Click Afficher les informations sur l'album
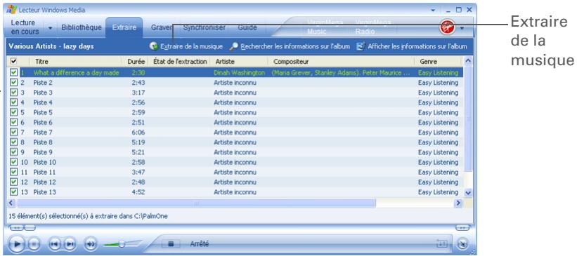 [417, 46]
